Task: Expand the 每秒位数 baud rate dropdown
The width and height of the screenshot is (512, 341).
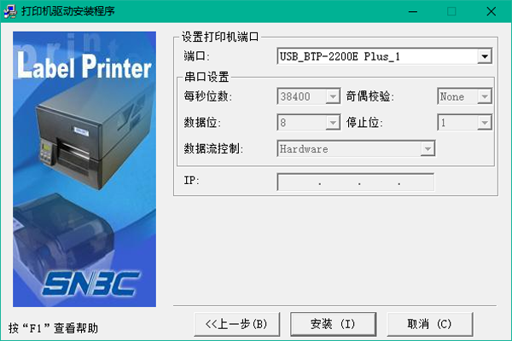Action: [x=309, y=96]
